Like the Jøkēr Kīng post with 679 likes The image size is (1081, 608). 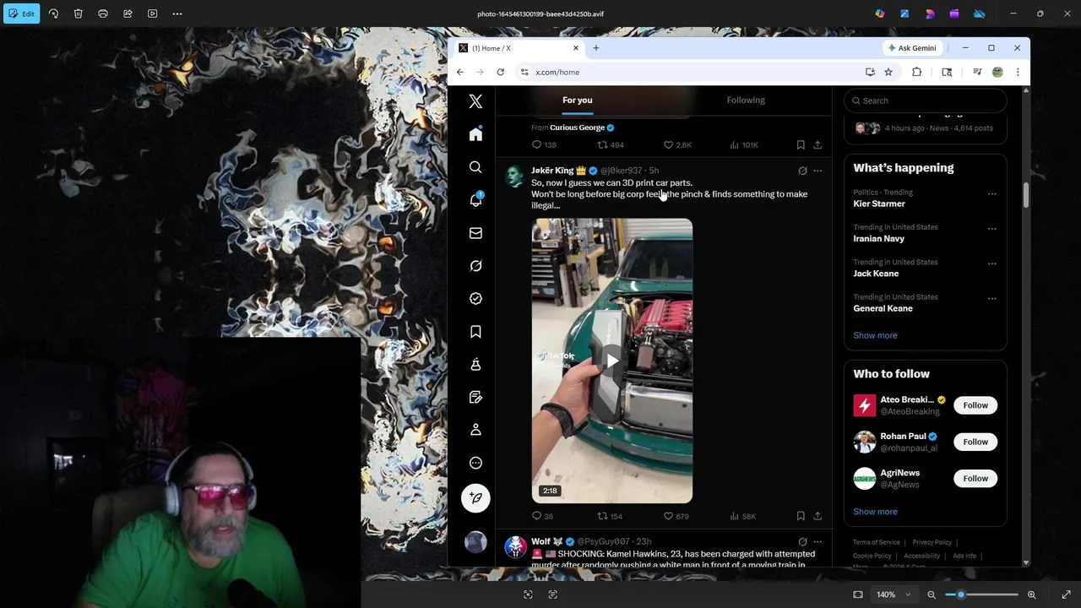(676, 516)
